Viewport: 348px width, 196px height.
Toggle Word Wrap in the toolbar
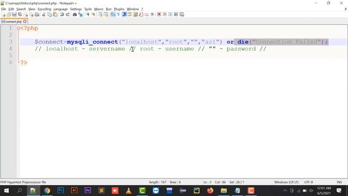113,15
